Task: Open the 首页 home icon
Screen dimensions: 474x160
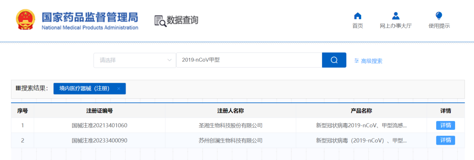Action: click(x=358, y=16)
